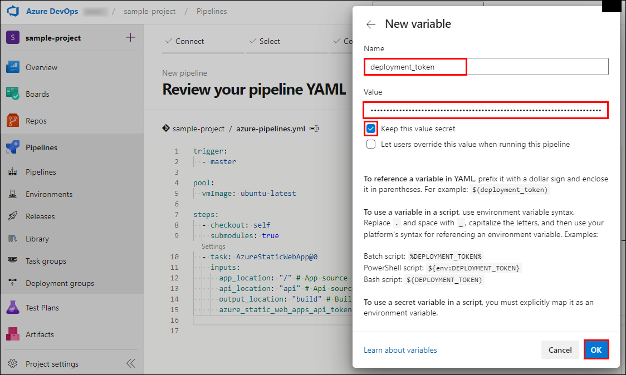Viewport: 626px width, 375px height.
Task: Click the api_location YAML line
Action: click(x=286, y=288)
